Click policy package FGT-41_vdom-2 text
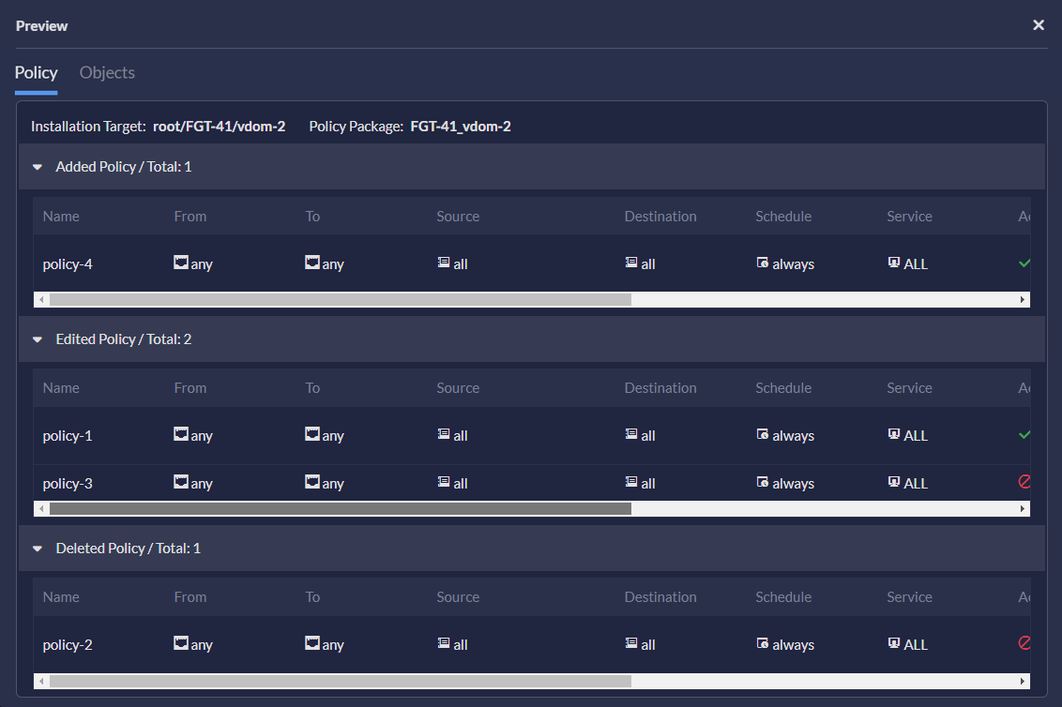 point(461,127)
